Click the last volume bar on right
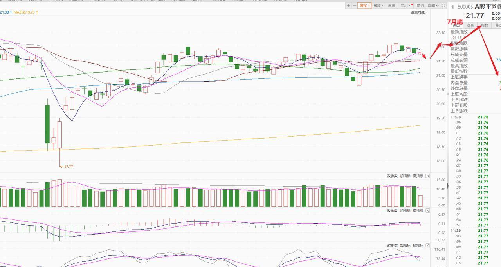501x267 pixels. click(x=420, y=201)
